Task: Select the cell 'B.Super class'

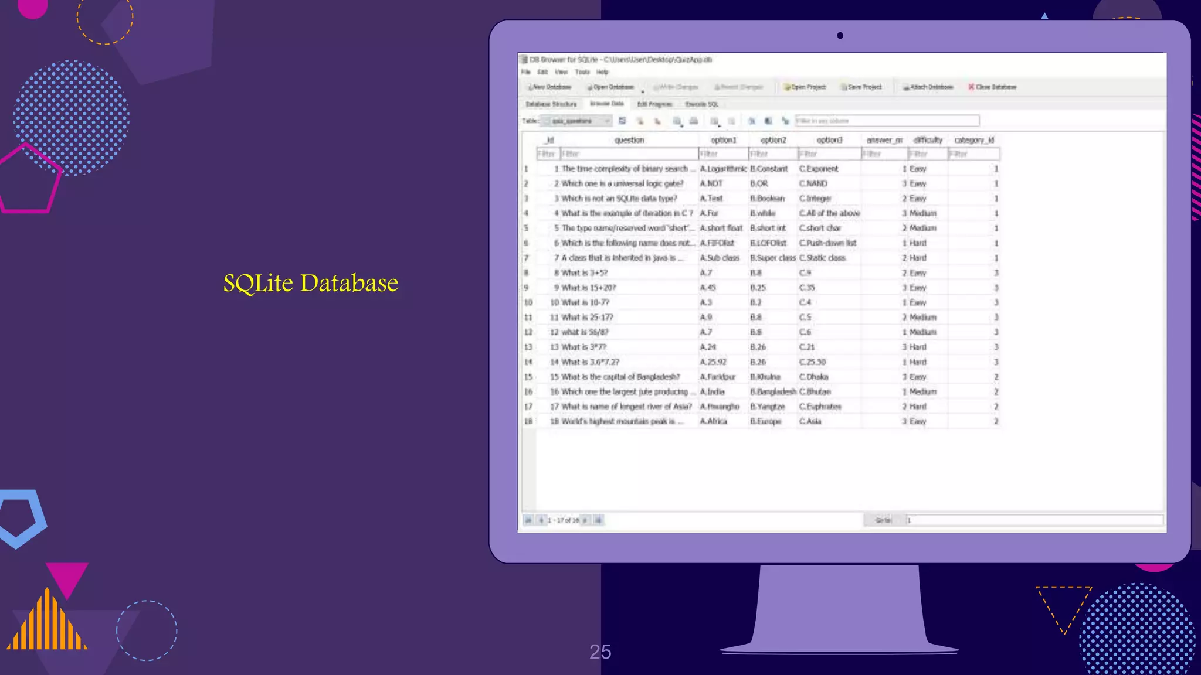Action: pos(773,258)
